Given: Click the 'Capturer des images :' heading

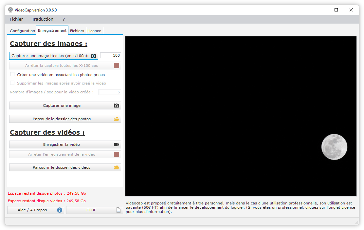Looking at the screenshot, I should coord(48,44).
